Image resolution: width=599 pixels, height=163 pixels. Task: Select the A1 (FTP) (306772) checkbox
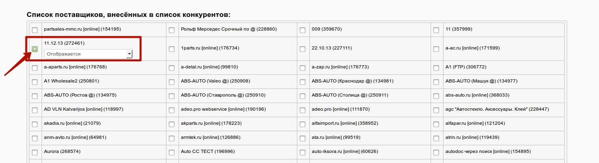tap(436, 68)
